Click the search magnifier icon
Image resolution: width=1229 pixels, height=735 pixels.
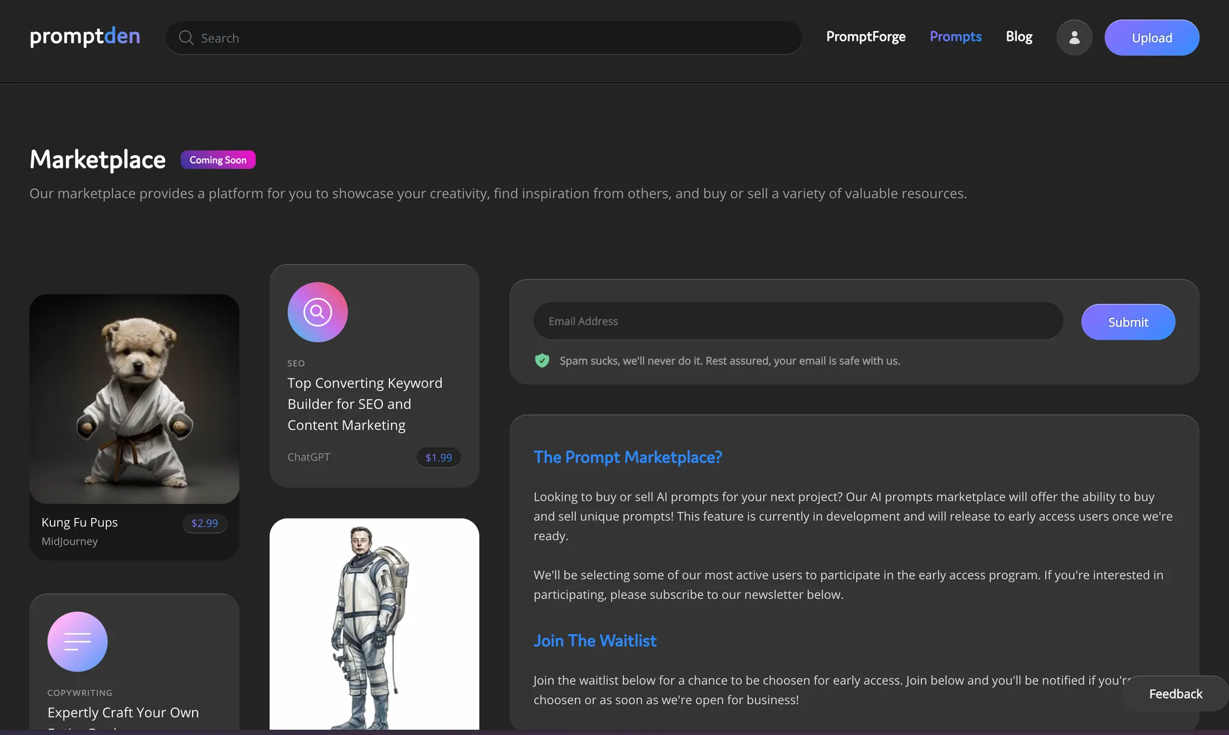coord(186,38)
